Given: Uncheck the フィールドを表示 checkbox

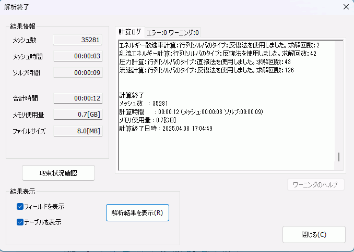Looking at the screenshot, I should coord(20,207).
